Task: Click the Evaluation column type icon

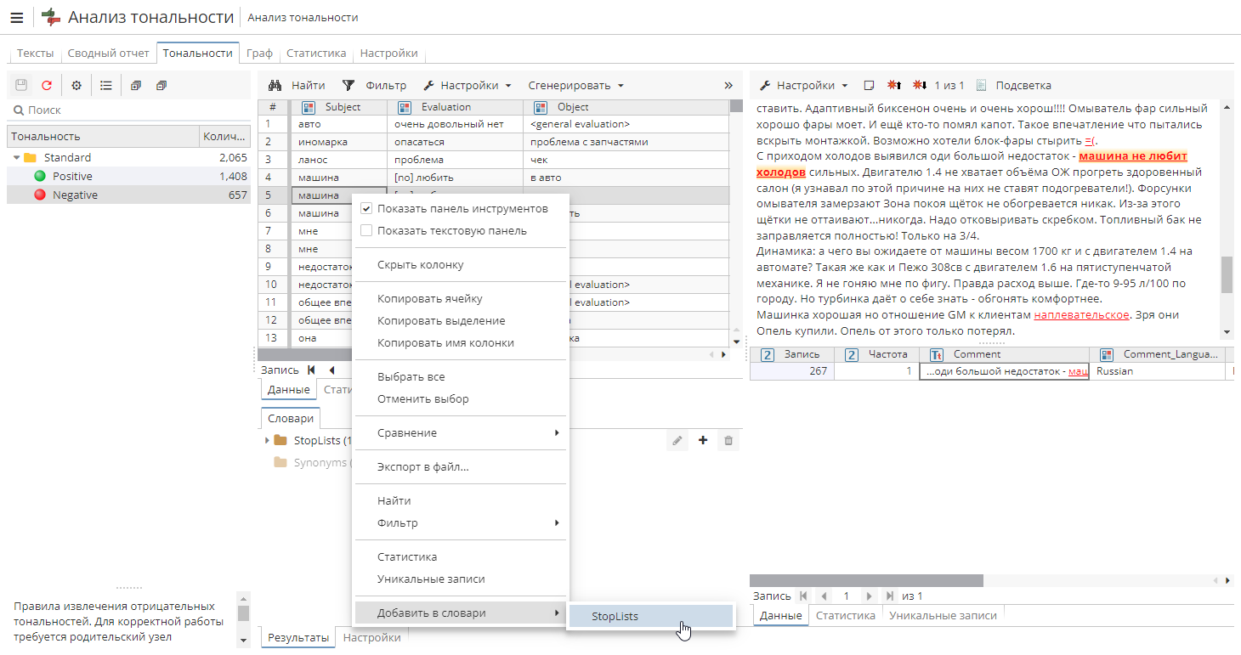Action: point(405,107)
